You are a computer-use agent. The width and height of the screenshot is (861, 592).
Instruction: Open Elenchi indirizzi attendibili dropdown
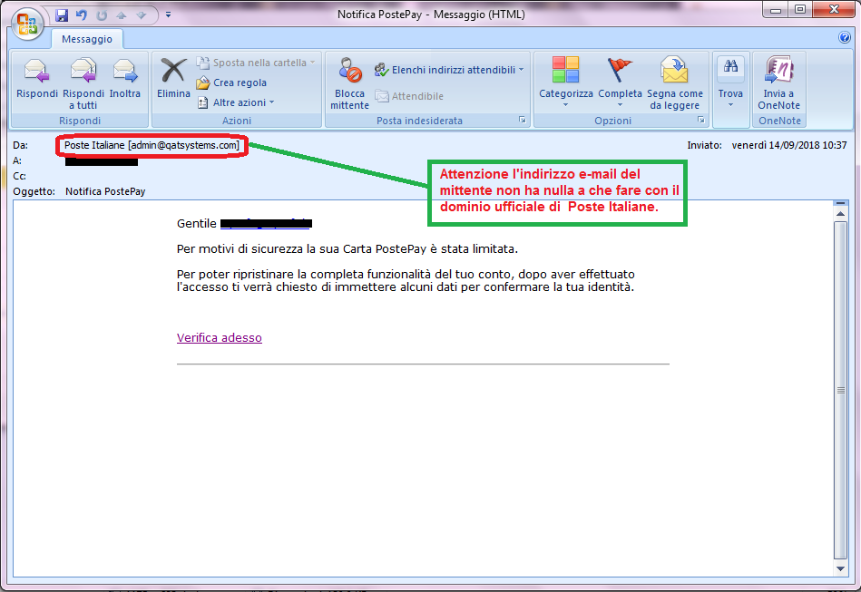tap(449, 70)
